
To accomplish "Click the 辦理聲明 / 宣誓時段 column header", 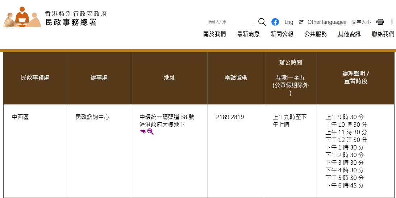I will 355,77.
